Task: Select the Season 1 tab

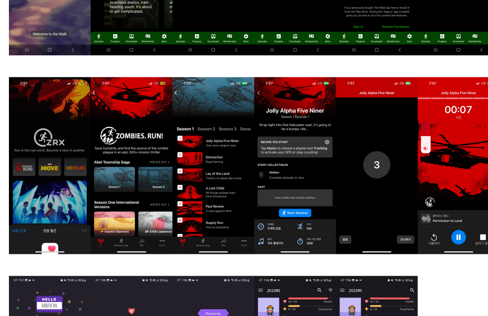Action: [x=185, y=129]
